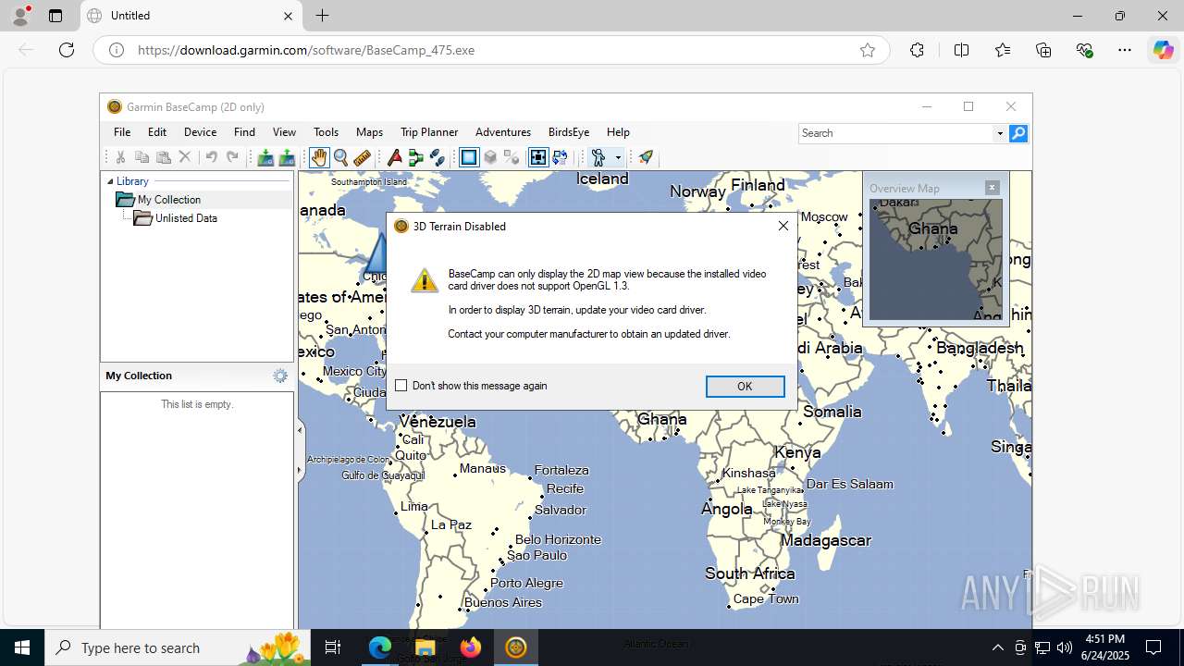Select the New Route tool

point(416,157)
